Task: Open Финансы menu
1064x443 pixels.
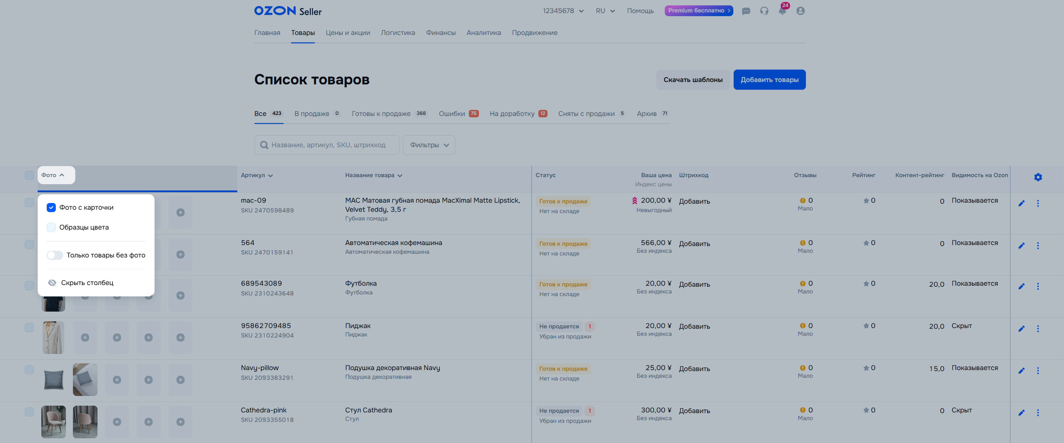Action: (441, 33)
